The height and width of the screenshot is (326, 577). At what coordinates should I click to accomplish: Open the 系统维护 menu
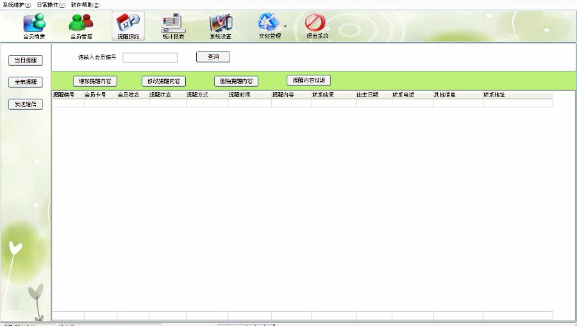[x=17, y=4]
